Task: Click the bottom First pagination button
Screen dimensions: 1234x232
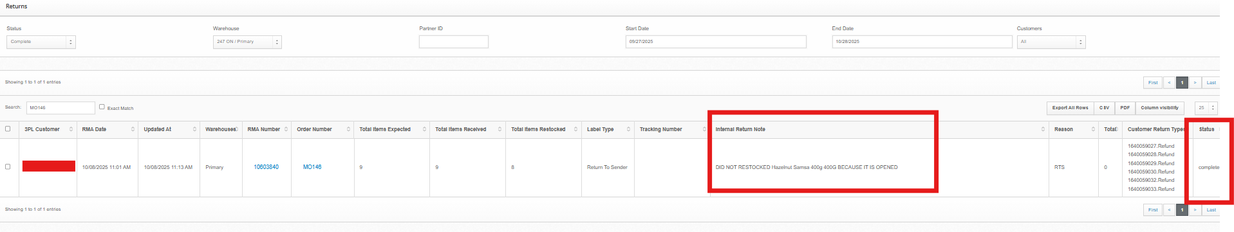Action: pos(1153,210)
